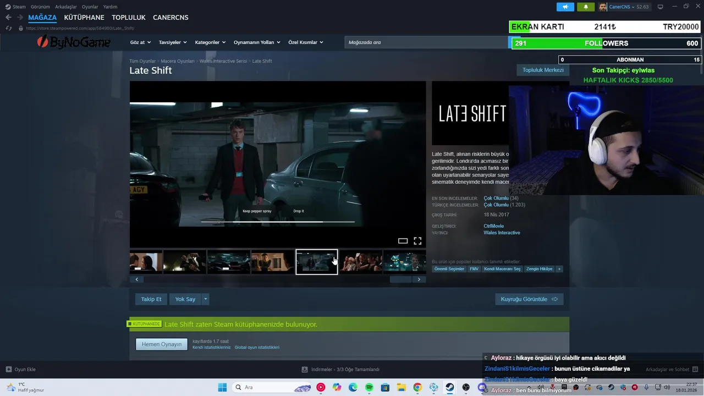This screenshot has width=704, height=396.
Task: Open Copilot from the taskbar
Action: pyautogui.click(x=337, y=387)
